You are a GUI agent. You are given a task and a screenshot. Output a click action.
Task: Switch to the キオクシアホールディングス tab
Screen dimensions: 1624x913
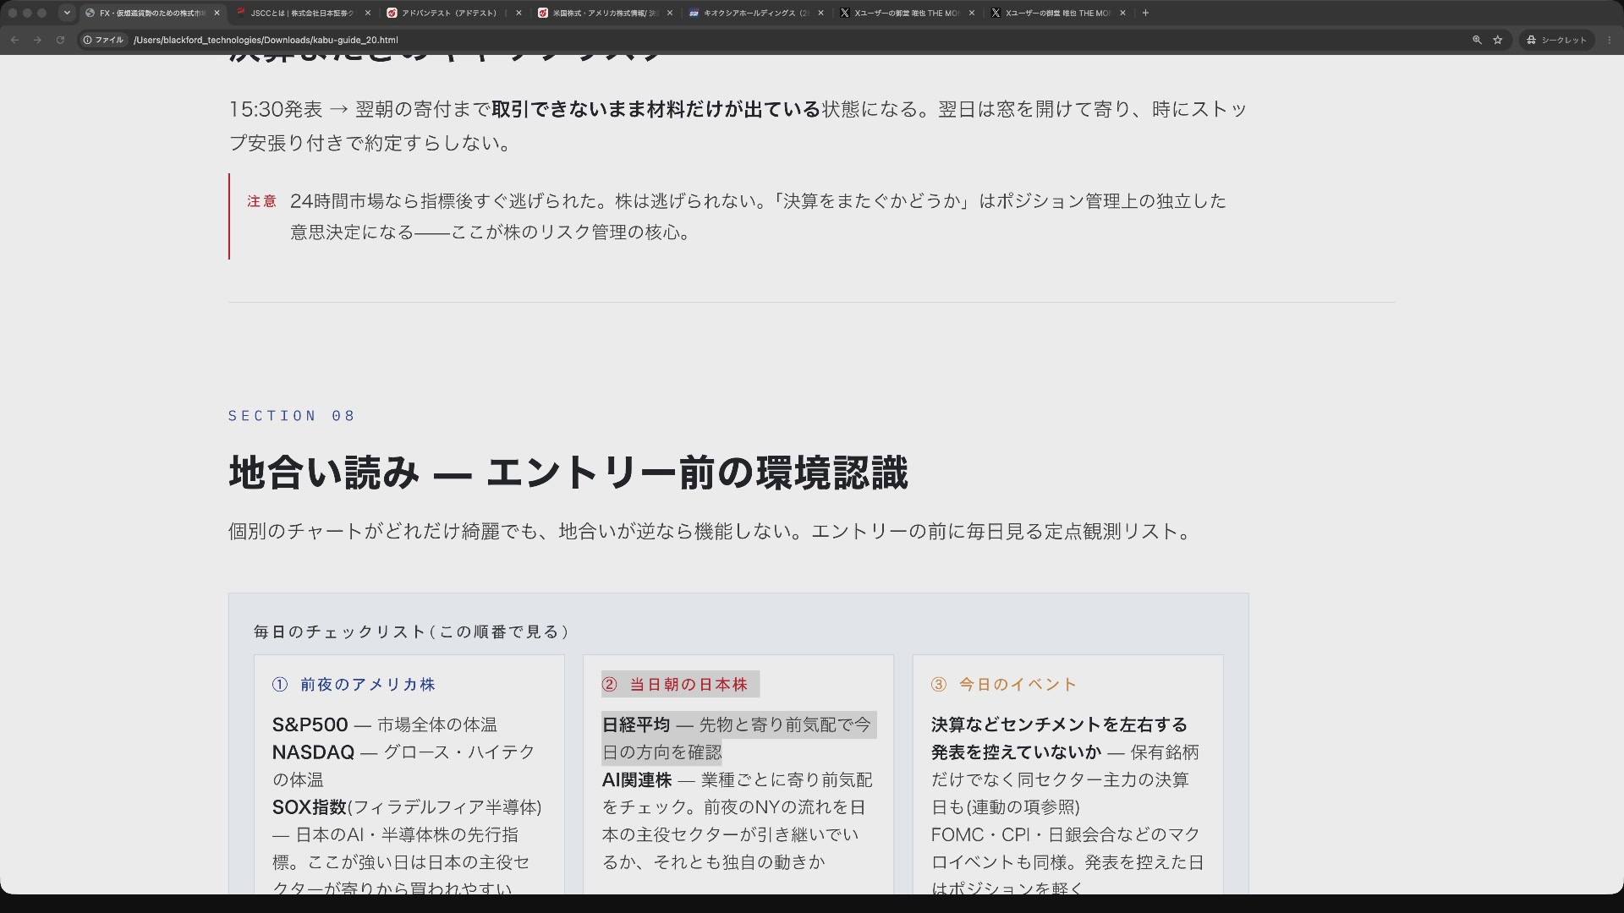(x=754, y=13)
